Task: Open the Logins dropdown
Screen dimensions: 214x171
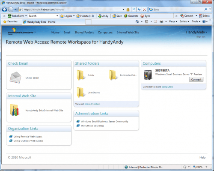Action: pyautogui.click(x=74, y=16)
